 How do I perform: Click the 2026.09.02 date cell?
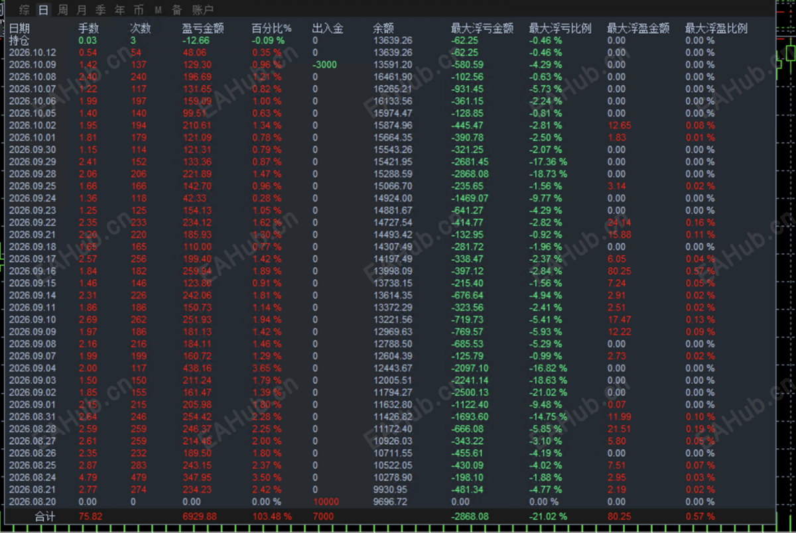(33, 392)
